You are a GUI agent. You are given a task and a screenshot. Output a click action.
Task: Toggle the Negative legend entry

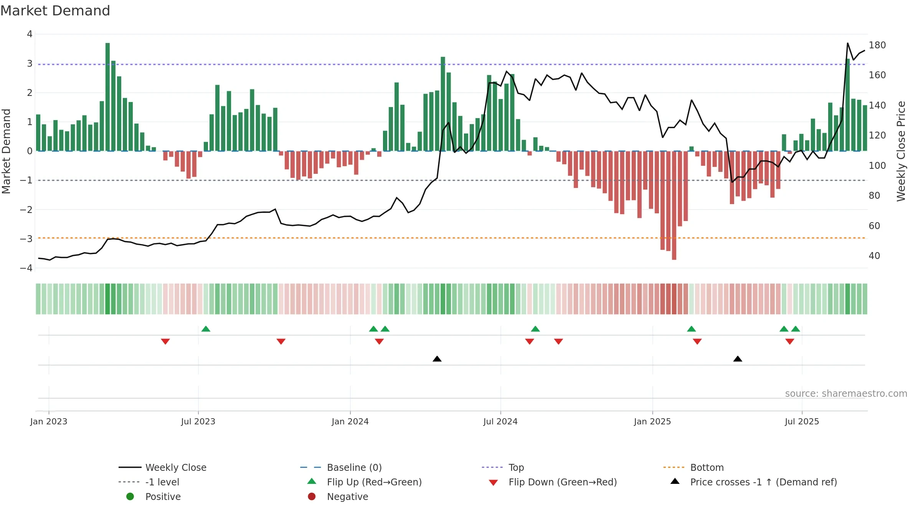[338, 497]
